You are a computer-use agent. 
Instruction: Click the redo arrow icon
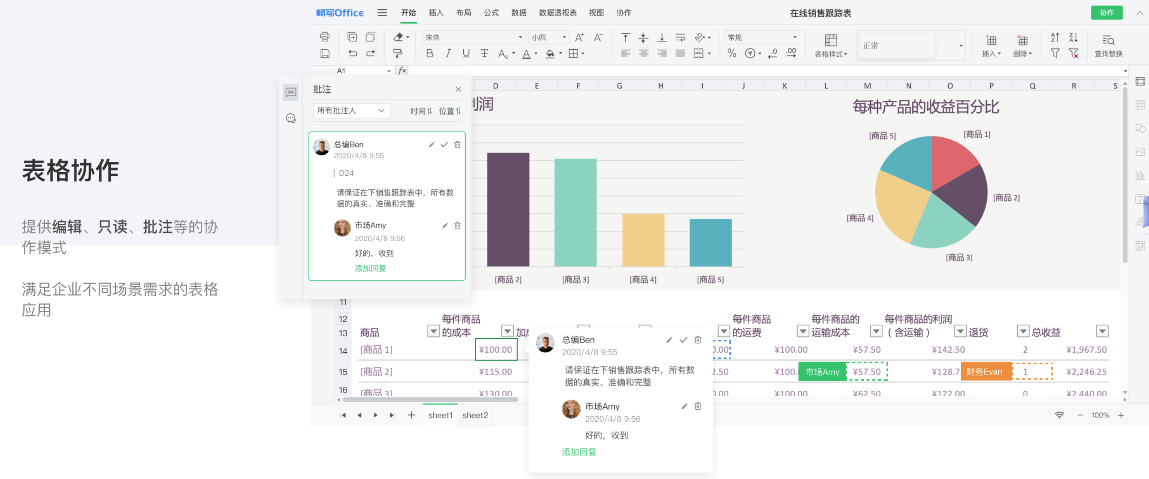[x=371, y=54]
